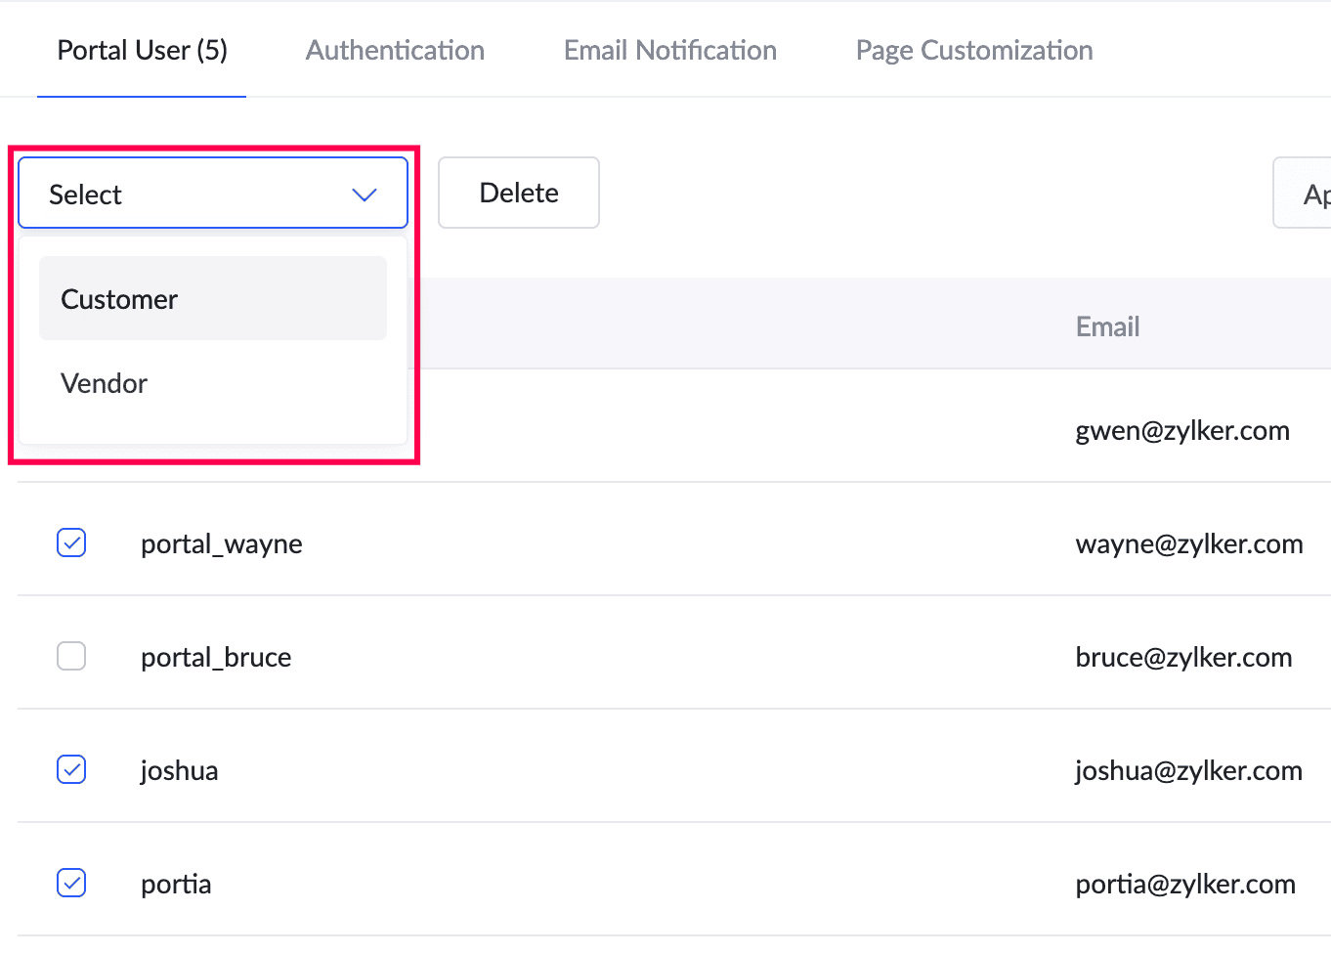Click the wayne@zylker.com email
Viewport: 1331px width, 954px height.
[x=1188, y=543]
